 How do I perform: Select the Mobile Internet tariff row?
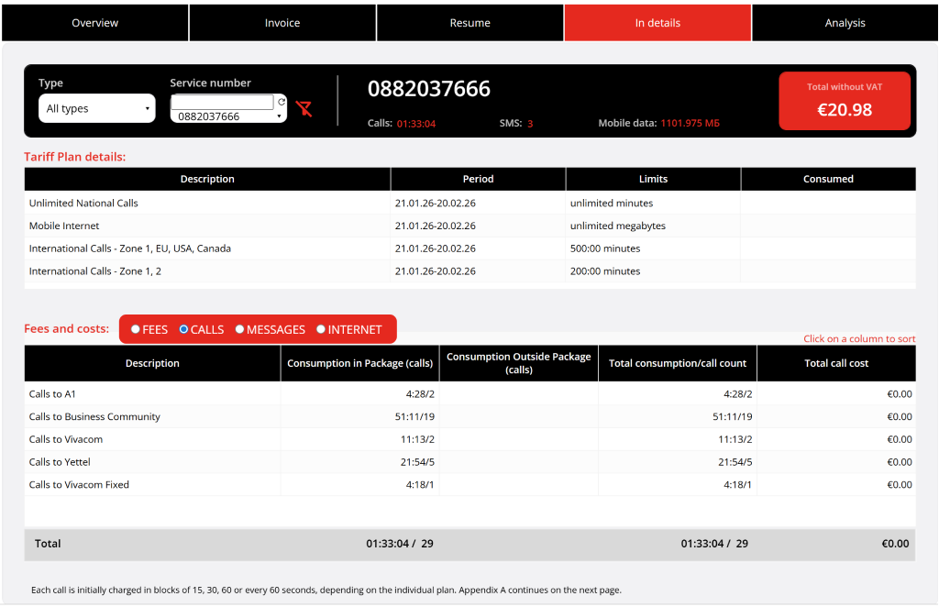coord(470,226)
